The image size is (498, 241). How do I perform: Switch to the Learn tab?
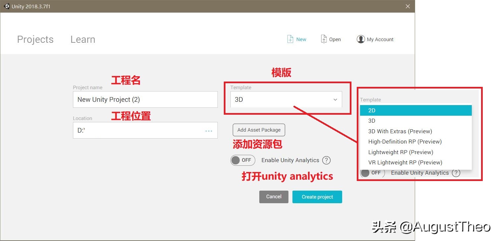pyautogui.click(x=83, y=39)
